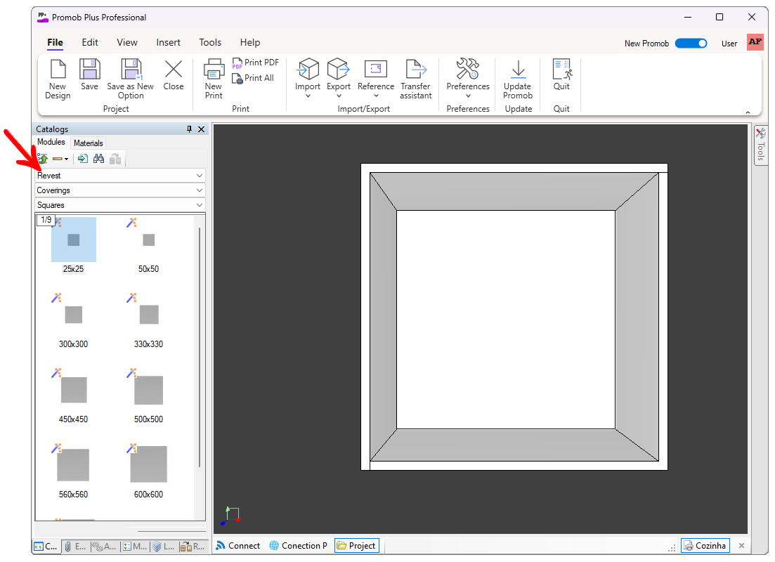775x562 pixels.
Task: Click the New Design icon
Action: point(58,70)
